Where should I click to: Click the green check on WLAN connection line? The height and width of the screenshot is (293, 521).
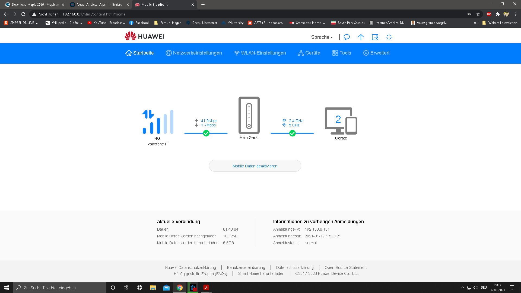[x=293, y=133]
